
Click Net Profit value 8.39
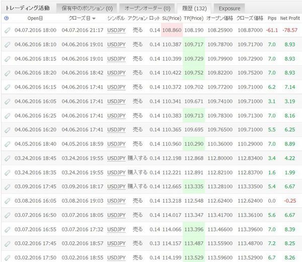290,229
